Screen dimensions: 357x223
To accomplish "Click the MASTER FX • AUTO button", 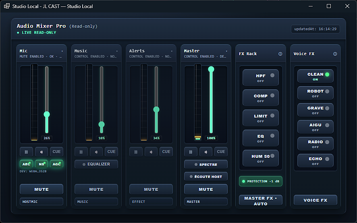I will pos(261,200).
